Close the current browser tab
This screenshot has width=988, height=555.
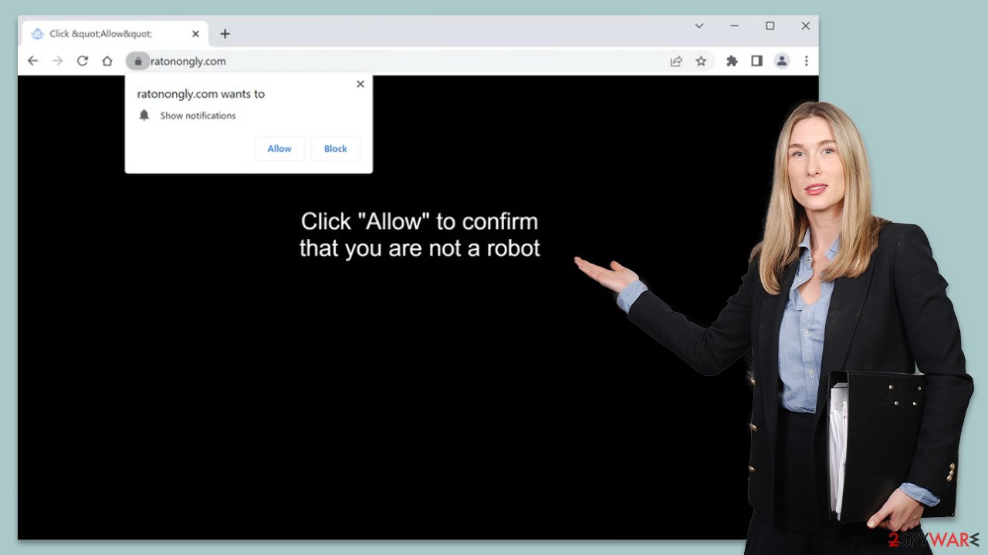(x=195, y=34)
